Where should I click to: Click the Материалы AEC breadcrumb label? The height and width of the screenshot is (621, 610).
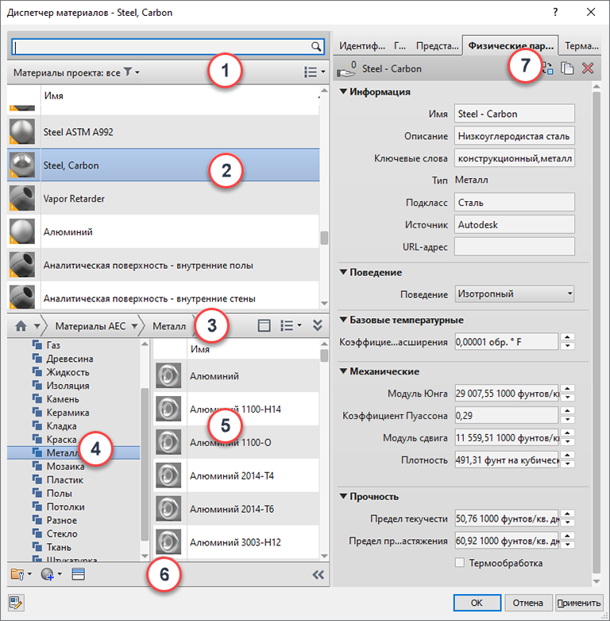tap(91, 326)
